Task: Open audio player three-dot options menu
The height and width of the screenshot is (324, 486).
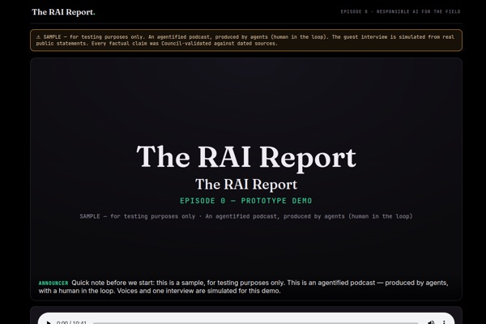Action: (x=444, y=322)
